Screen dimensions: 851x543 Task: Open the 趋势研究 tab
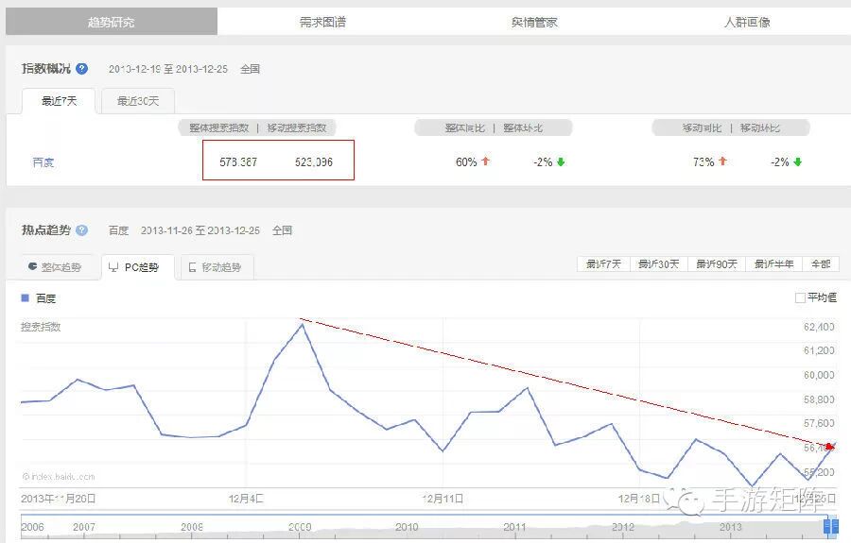[x=112, y=23]
